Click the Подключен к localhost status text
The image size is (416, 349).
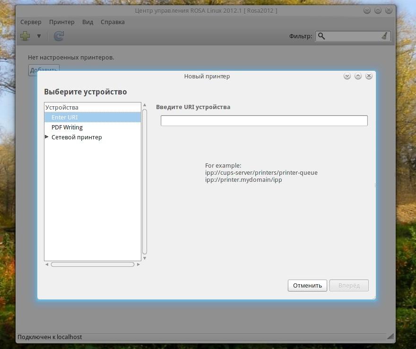click(50, 337)
